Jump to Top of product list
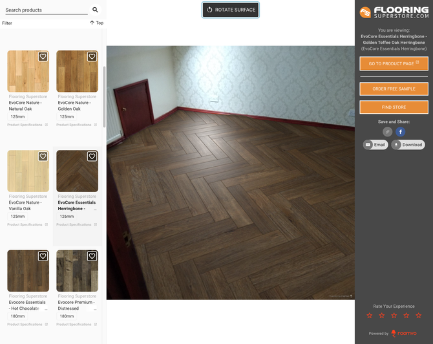The height and width of the screenshot is (344, 433). point(96,23)
